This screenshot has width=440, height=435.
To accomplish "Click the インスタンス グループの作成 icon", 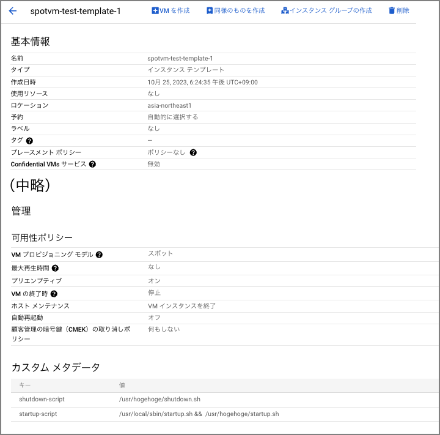I will click(285, 11).
